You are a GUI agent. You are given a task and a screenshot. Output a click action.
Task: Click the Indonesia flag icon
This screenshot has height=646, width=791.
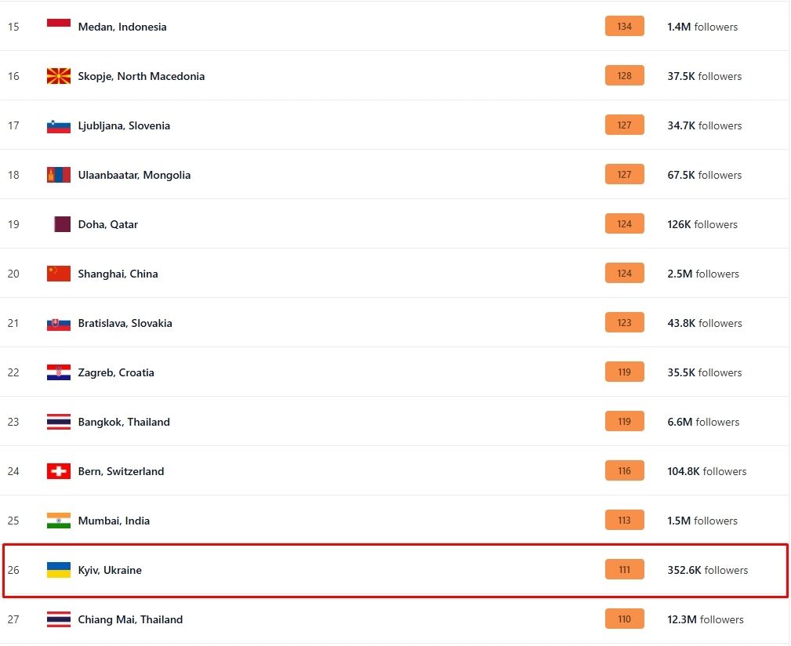click(59, 23)
